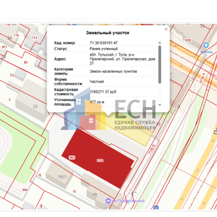This screenshot has width=217, height=217.
Task: Click the Кадастровая стоимость value
Action: click(103, 92)
